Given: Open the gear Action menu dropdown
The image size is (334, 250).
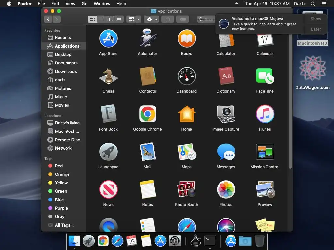Looking at the screenshot, I should pos(151,19).
